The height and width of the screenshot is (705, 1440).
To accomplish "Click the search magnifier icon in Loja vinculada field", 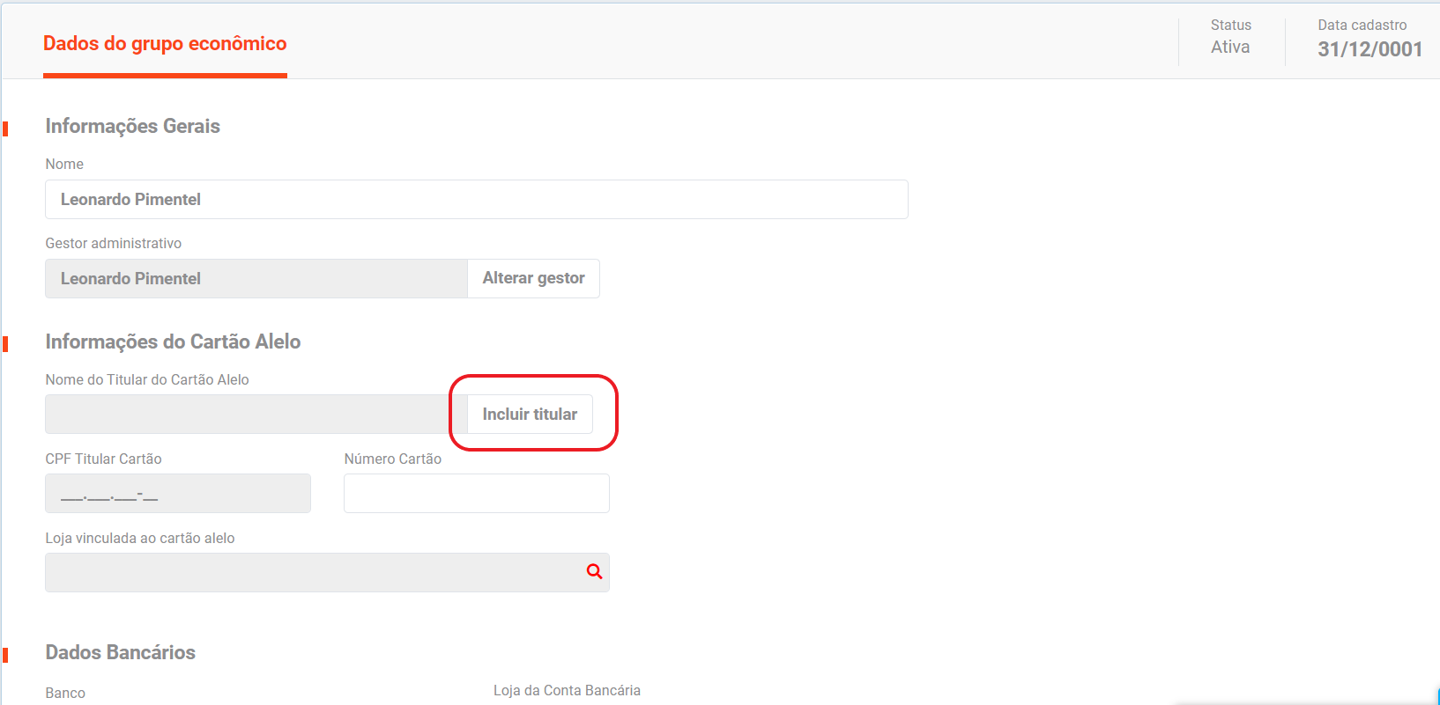I will coord(595,572).
